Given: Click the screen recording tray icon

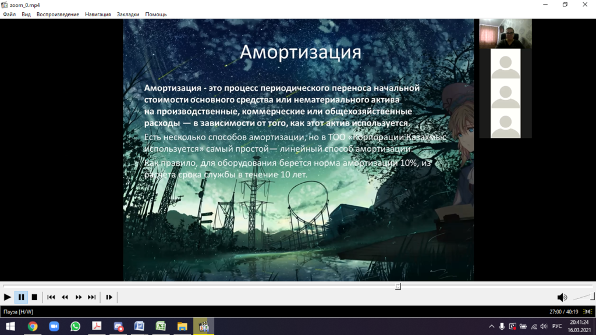Looking at the screenshot, I should (x=512, y=326).
